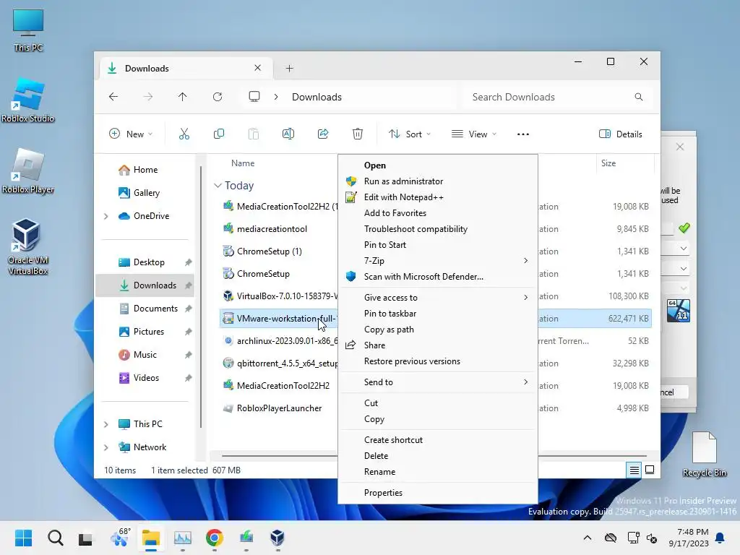The image size is (740, 555).
Task: Go back with the back arrow
Action: point(113,97)
